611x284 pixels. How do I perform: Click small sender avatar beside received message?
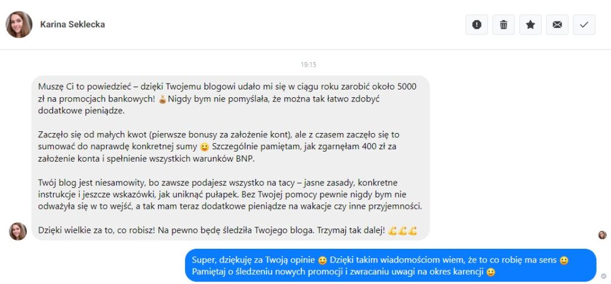point(18,231)
